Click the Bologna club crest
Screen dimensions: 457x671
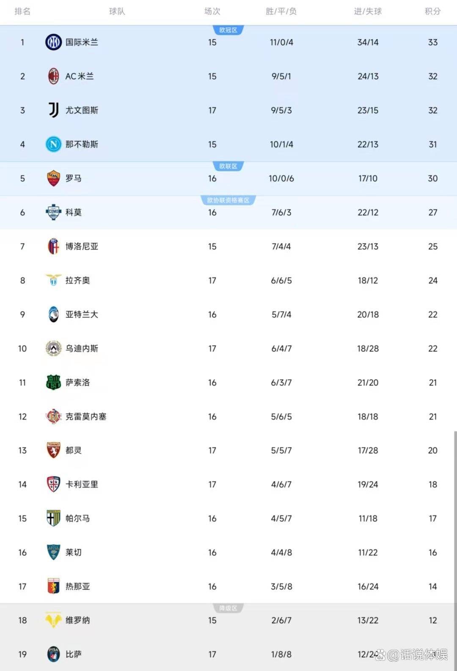53,246
